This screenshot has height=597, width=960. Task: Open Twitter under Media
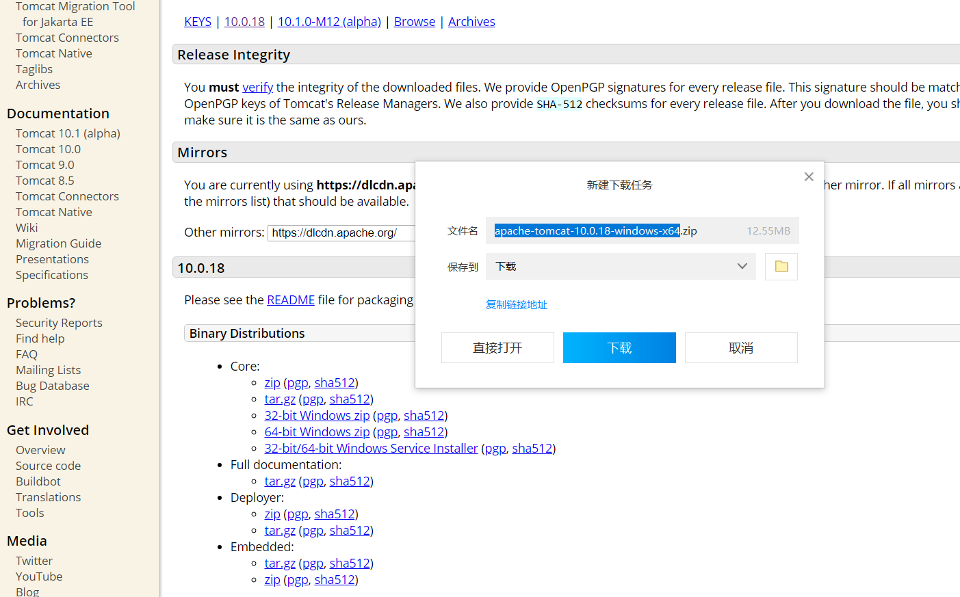point(34,561)
